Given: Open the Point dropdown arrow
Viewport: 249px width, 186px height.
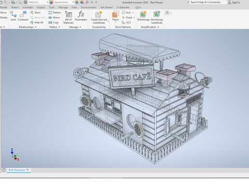Looking at the screenshot, I should coord(134,18).
